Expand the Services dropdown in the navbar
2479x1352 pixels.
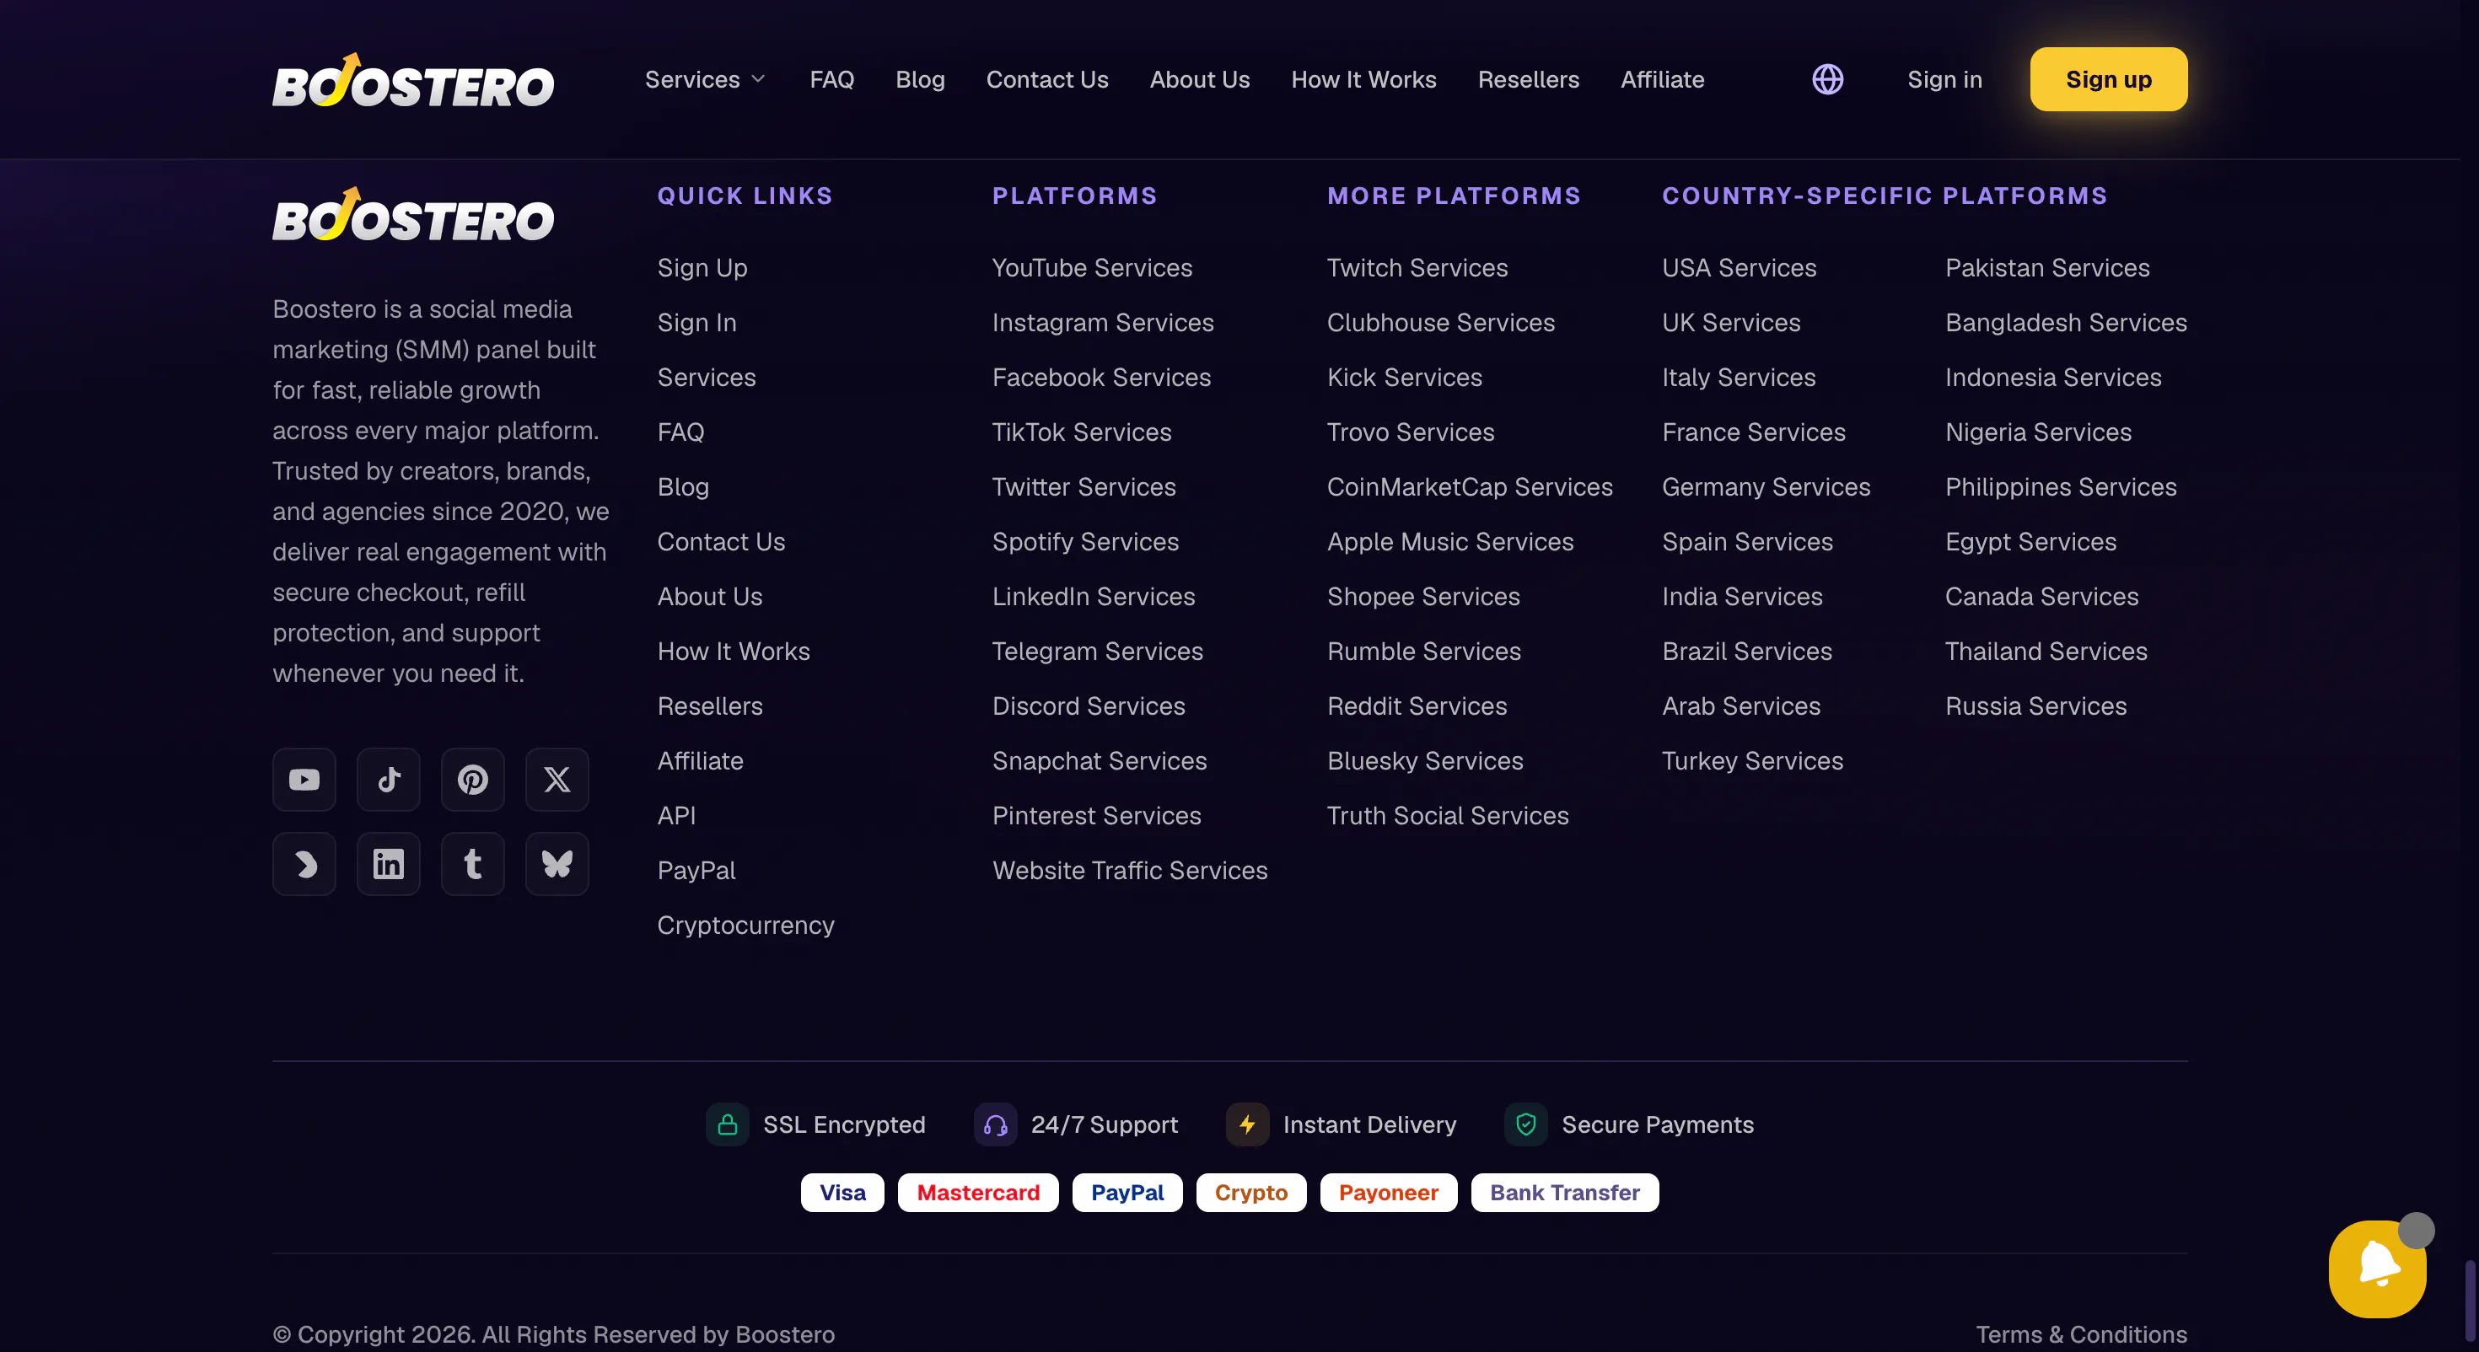(x=704, y=79)
